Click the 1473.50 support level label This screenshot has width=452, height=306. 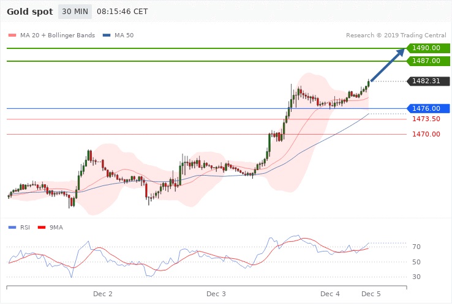coord(426,119)
